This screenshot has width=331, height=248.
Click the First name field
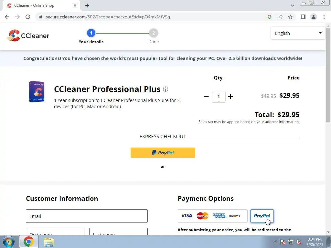pyautogui.click(x=55, y=232)
